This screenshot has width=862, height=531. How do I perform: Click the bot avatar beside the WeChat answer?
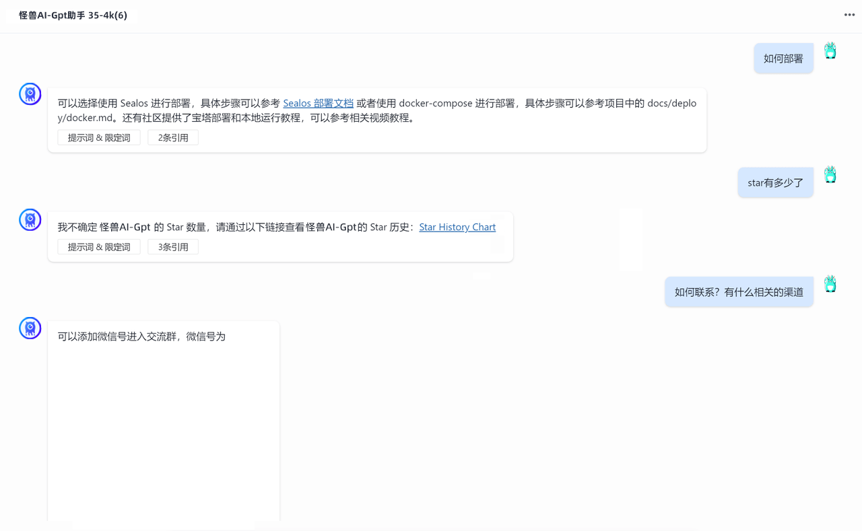pos(30,328)
